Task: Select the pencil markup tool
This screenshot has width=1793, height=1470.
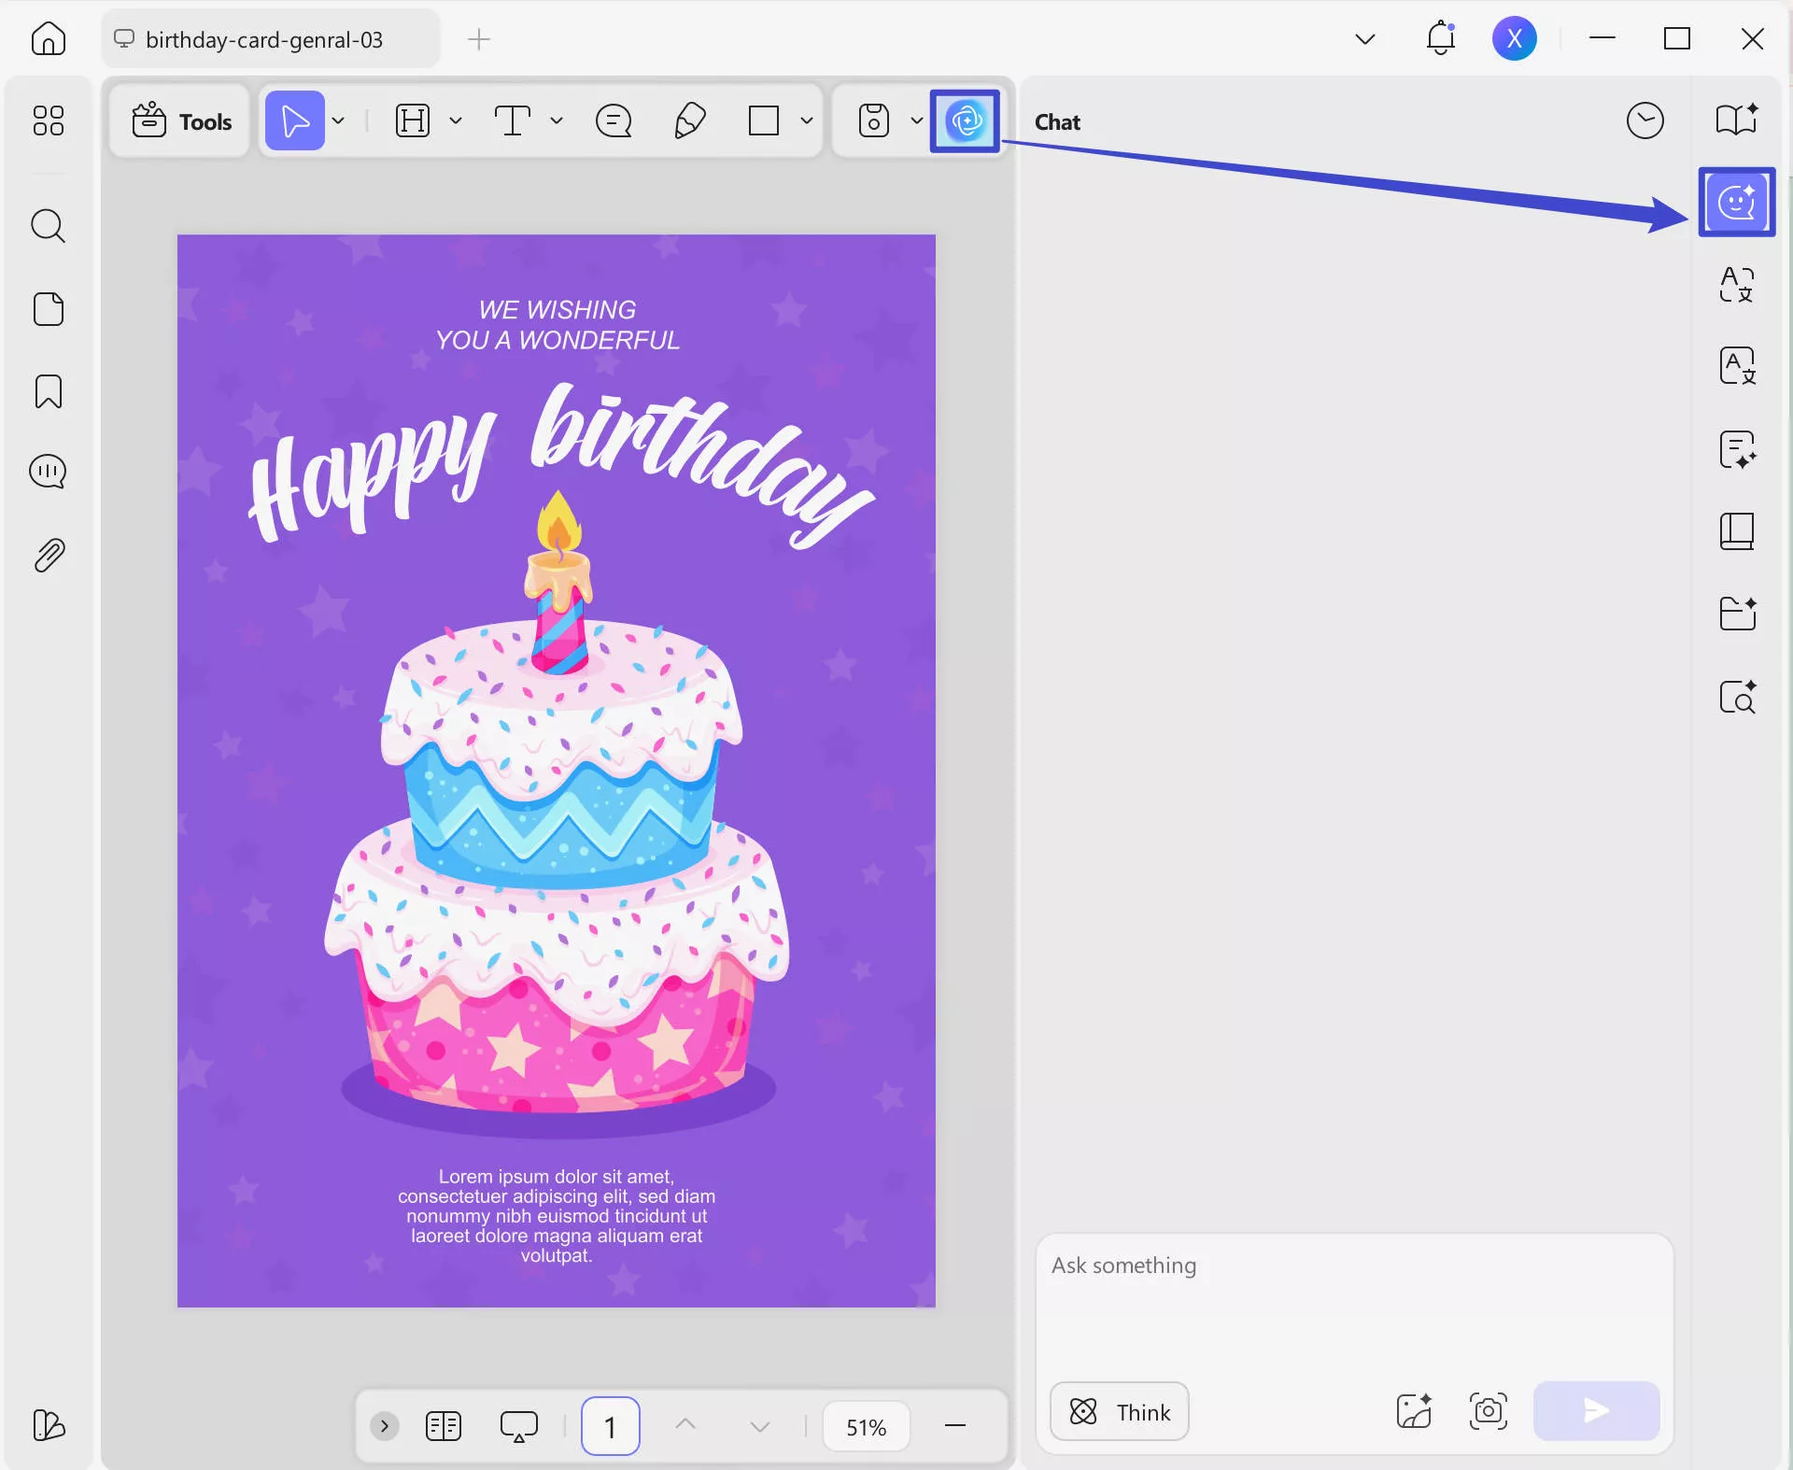Action: (x=689, y=120)
